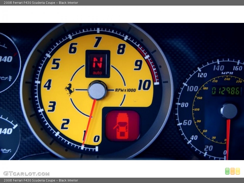Click the Ferrari prancing horse logo
244x183 pixels.
(69, 89)
